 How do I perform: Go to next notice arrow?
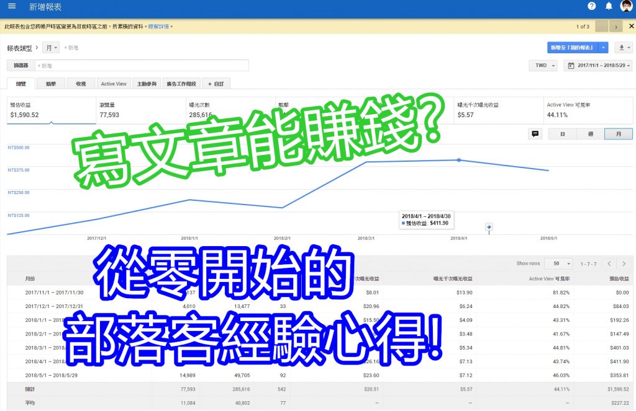pos(616,27)
